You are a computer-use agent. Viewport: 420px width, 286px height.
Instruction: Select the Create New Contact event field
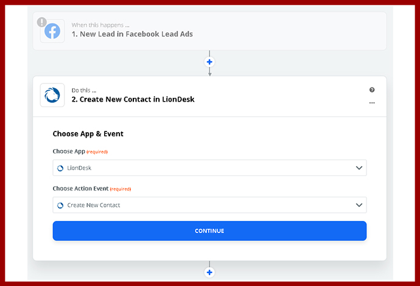(x=207, y=206)
